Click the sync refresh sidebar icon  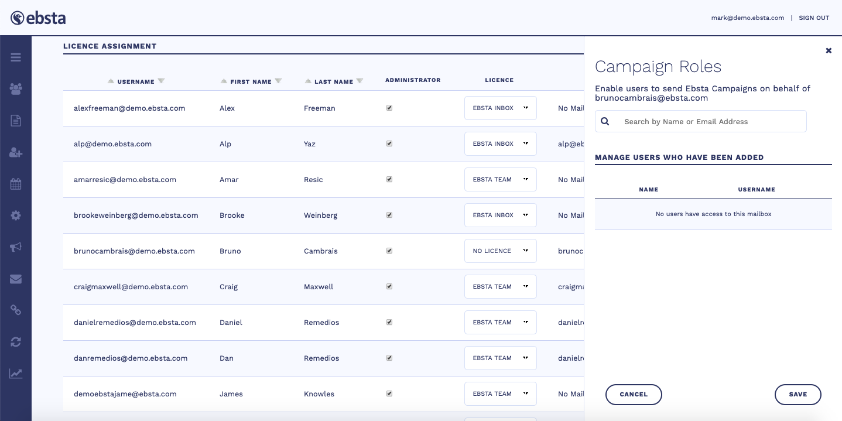16,342
